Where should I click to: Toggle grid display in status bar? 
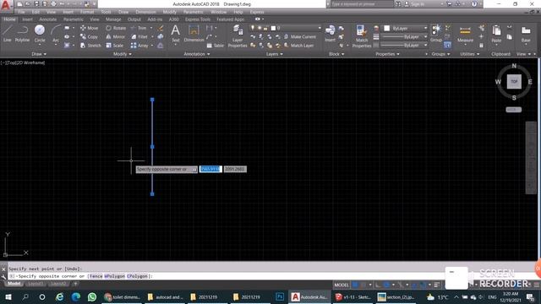[x=355, y=285]
